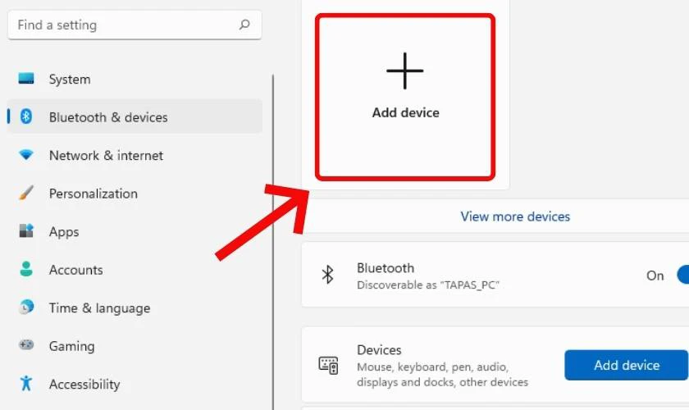The image size is (689, 410).
Task: Open Gaming via the controller icon
Action: pos(26,346)
